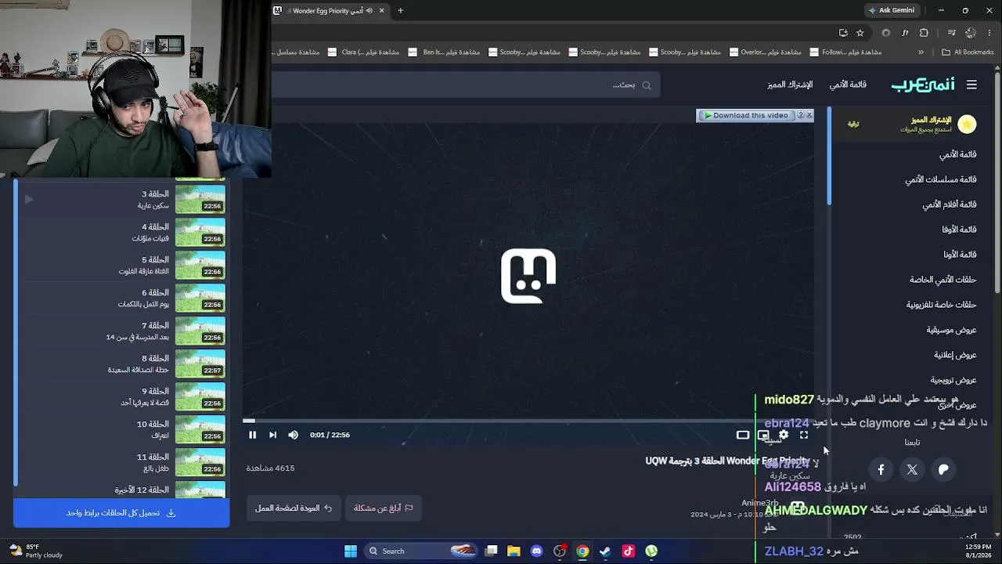Bookmark this page with the star icon
The width and height of the screenshot is (1002, 564).
860,33
